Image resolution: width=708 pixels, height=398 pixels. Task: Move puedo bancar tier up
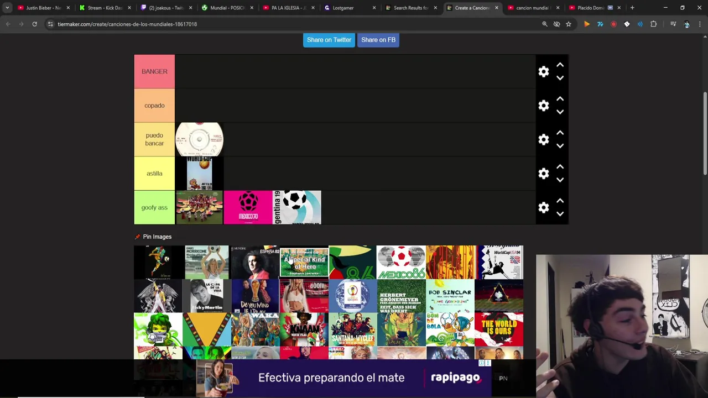tap(560, 133)
